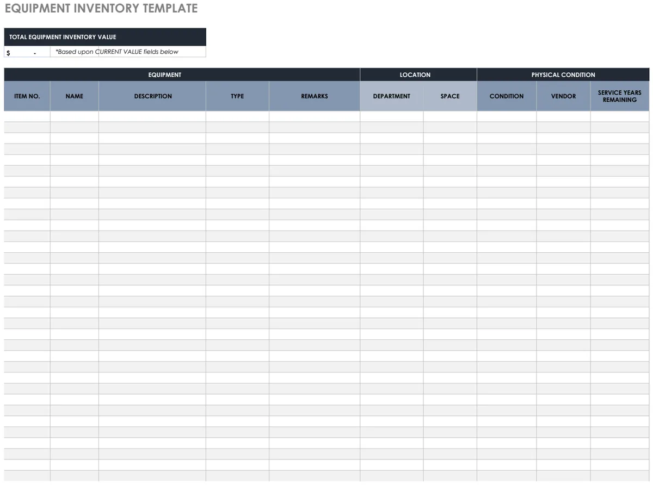Select the DEPARTMENT column header

(x=392, y=96)
